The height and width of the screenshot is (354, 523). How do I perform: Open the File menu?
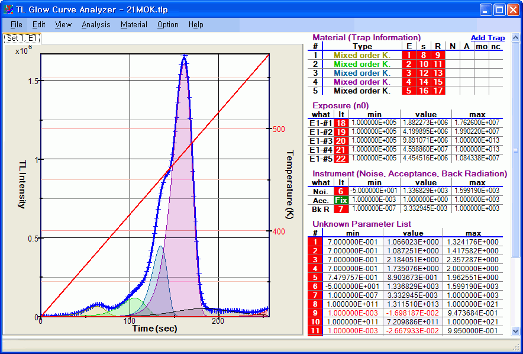16,24
